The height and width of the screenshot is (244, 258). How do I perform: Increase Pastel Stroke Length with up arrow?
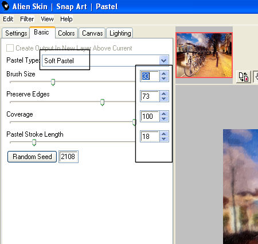click(164, 134)
